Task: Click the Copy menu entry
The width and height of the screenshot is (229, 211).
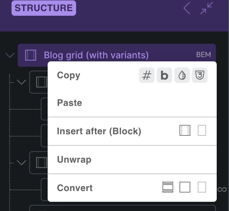Action: (68, 75)
